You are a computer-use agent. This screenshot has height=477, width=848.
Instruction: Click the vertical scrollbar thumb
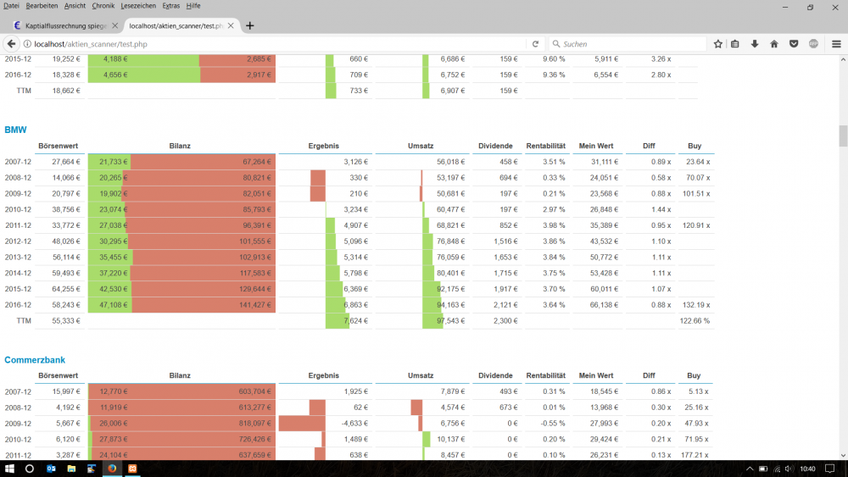843,135
